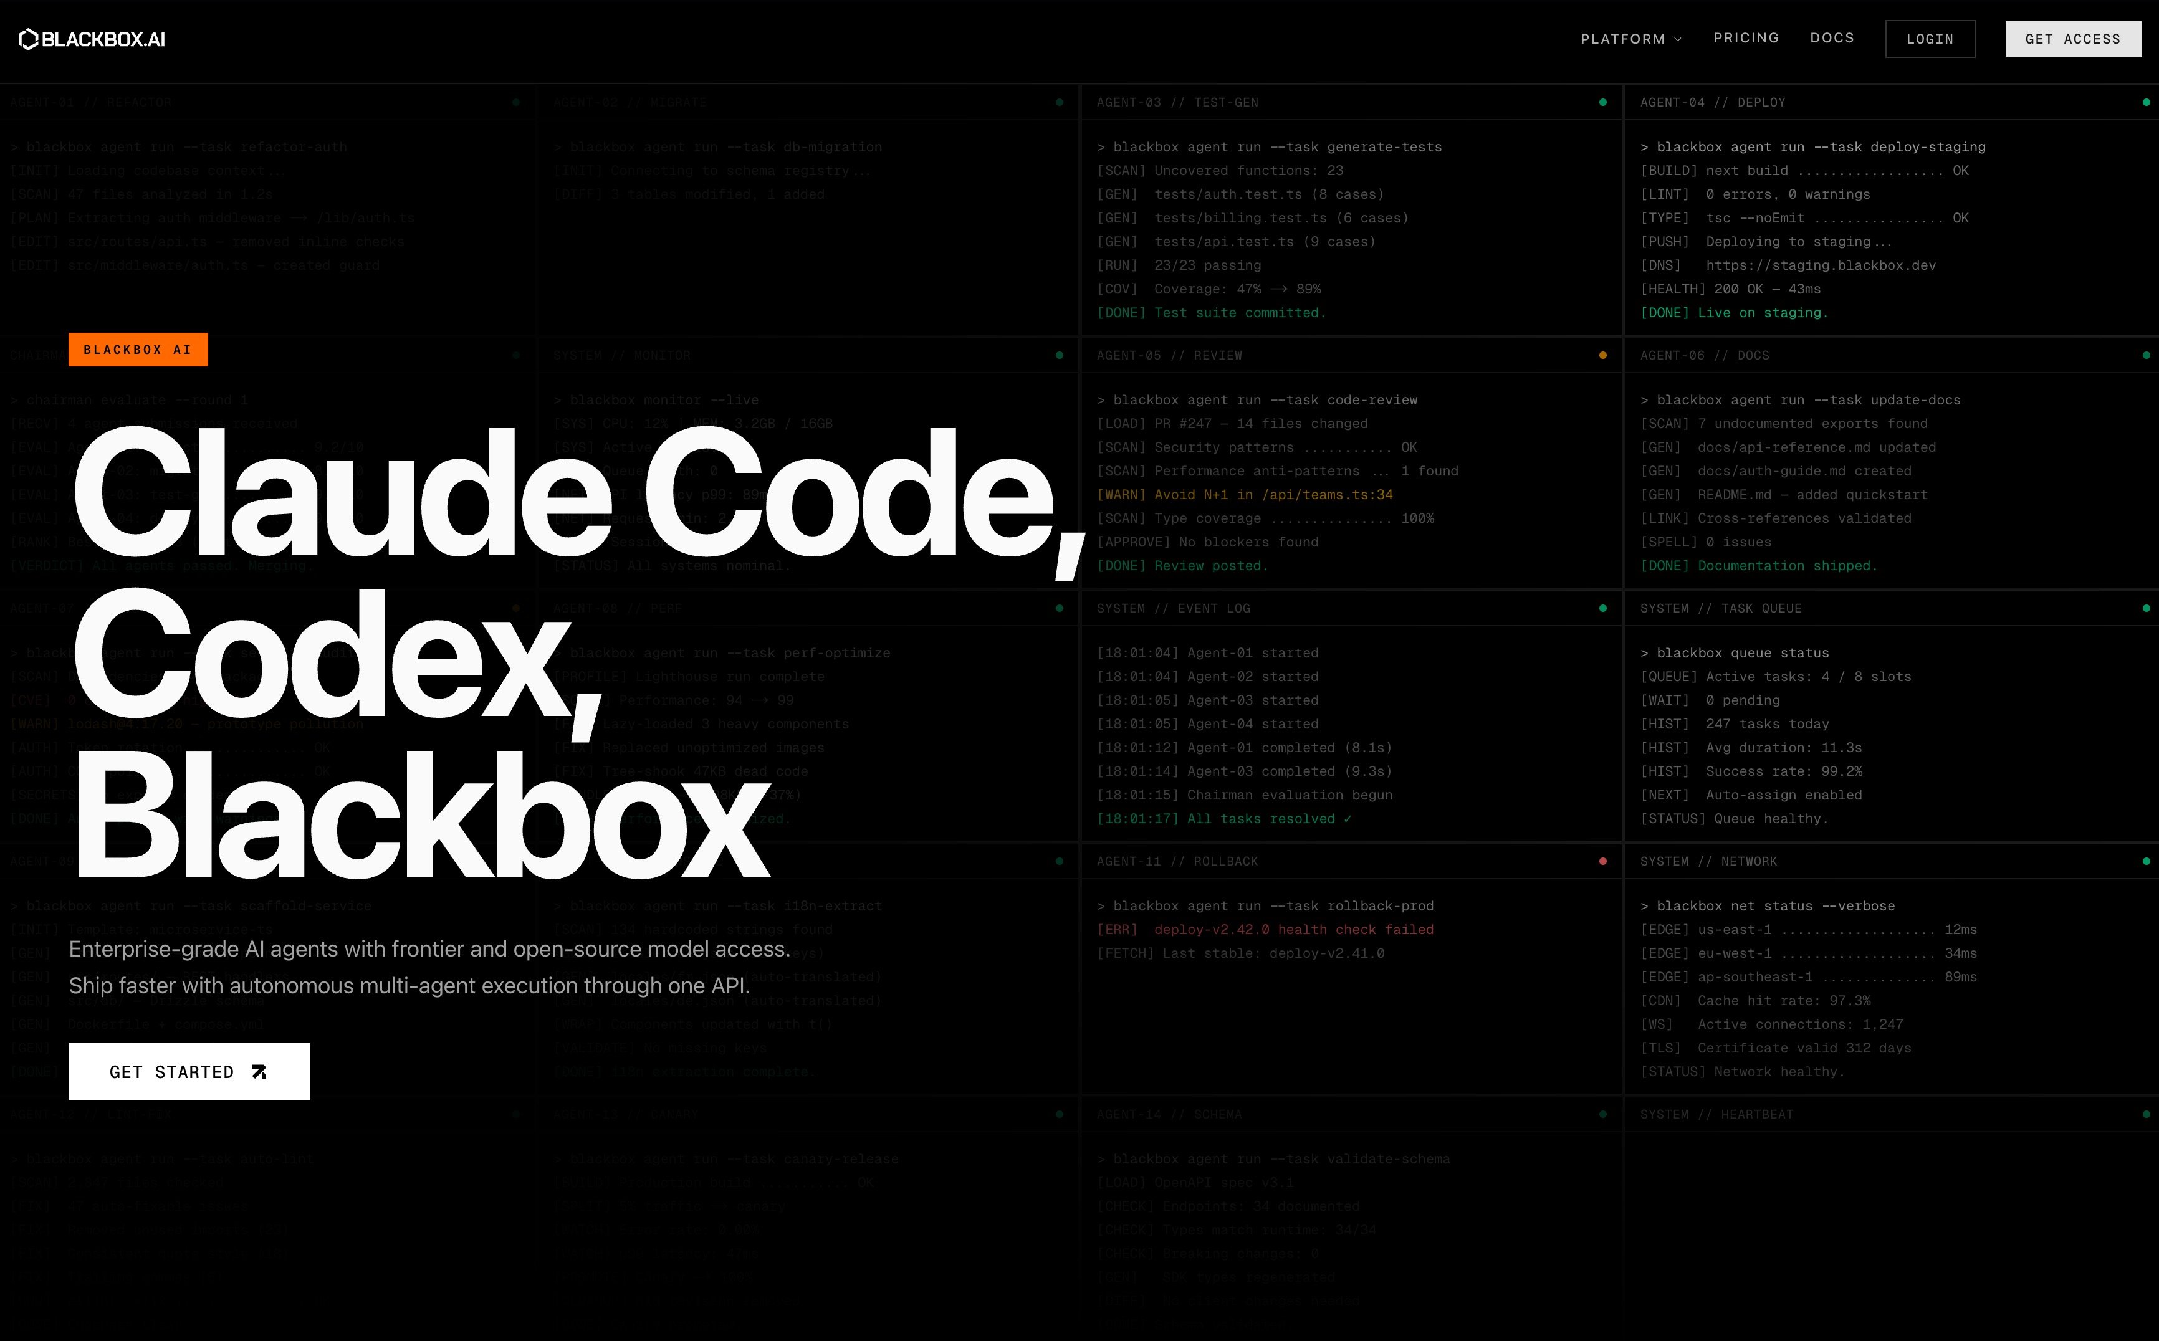
Task: Click the Get Access button
Action: click(x=2072, y=39)
